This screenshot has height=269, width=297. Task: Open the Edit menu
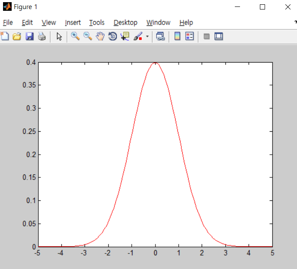click(27, 22)
